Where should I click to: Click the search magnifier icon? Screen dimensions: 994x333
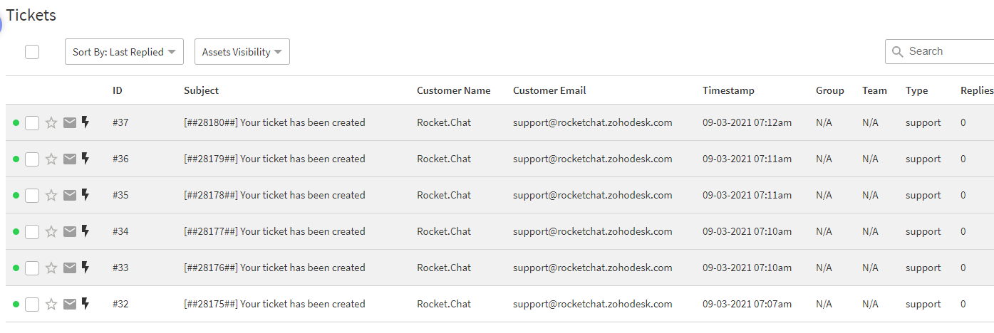(897, 52)
